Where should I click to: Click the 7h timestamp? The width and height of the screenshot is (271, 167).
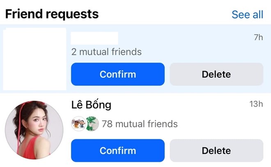click(258, 37)
